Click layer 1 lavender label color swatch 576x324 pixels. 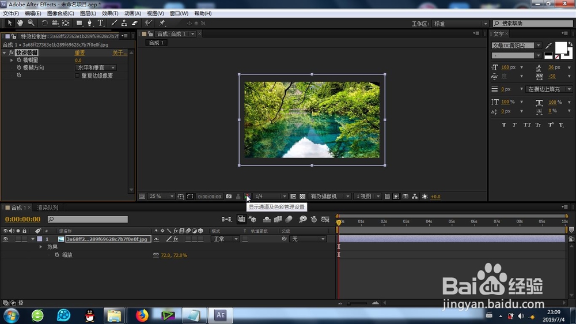point(40,239)
